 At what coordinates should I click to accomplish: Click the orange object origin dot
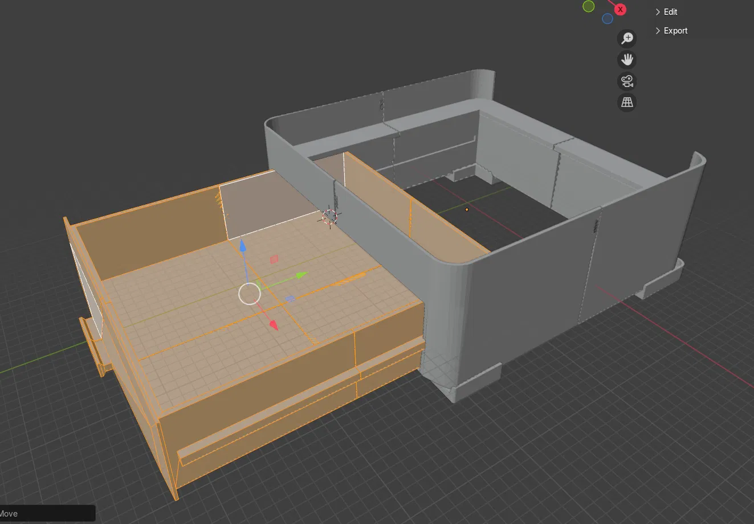coord(467,209)
